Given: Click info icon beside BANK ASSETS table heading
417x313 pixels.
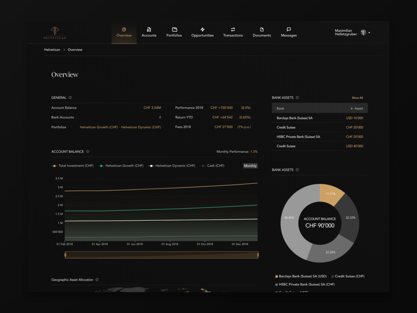Looking at the screenshot, I should click(x=297, y=98).
